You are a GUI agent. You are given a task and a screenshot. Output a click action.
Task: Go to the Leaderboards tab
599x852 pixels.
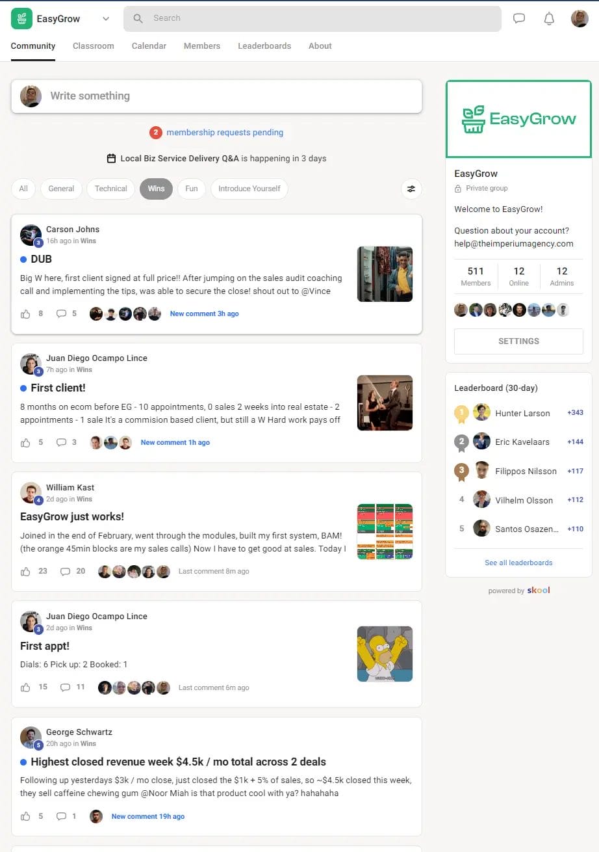coord(264,46)
